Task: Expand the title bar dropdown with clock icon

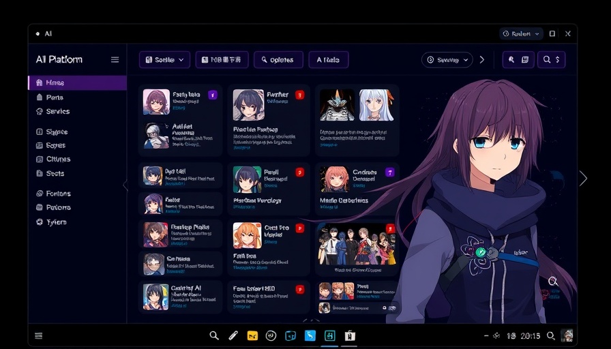Action: [522, 33]
